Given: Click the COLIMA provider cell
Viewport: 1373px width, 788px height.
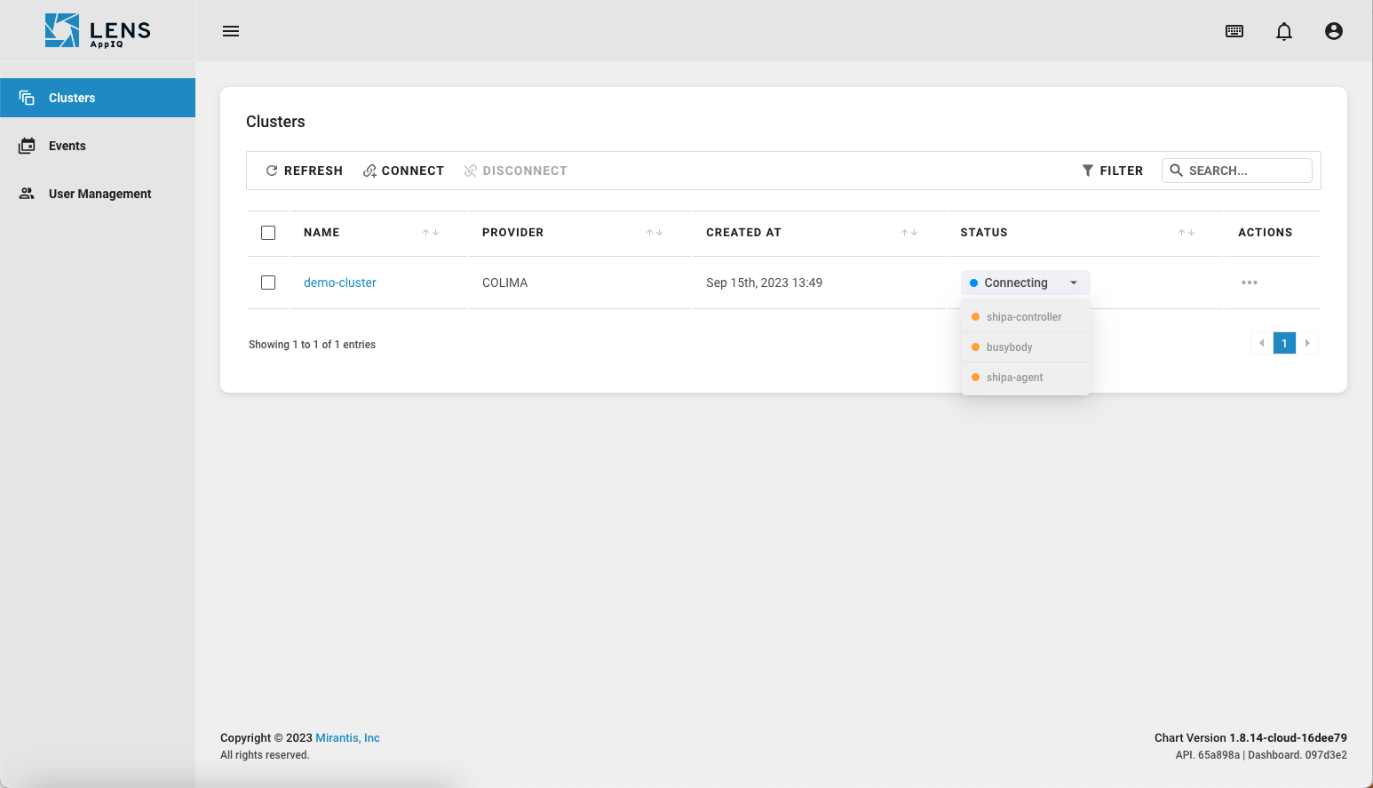Looking at the screenshot, I should [x=505, y=283].
